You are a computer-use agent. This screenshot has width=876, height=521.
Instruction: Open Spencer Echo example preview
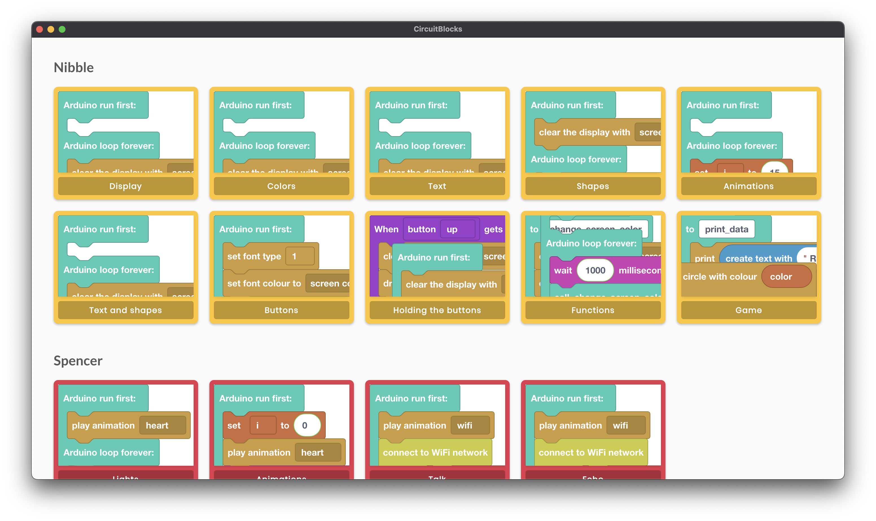592,425
